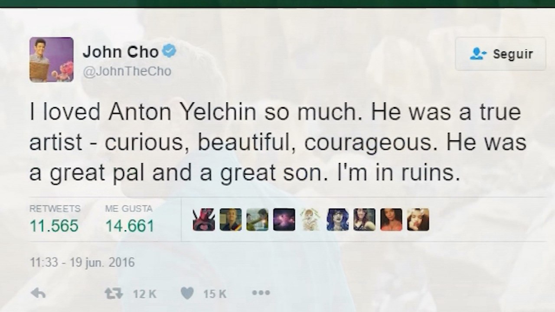555x312 pixels.
Task: Open the blue-haired drawing liker avatar
Action: point(337,220)
